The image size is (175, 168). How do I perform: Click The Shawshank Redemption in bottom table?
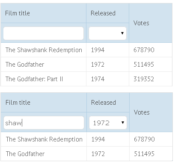pos(44,139)
